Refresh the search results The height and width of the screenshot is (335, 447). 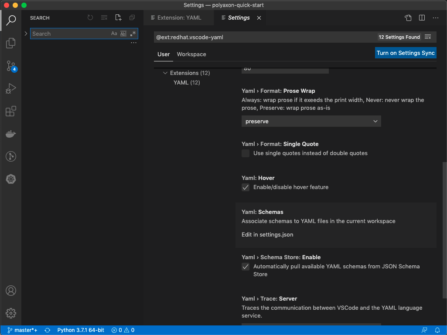pyautogui.click(x=90, y=18)
